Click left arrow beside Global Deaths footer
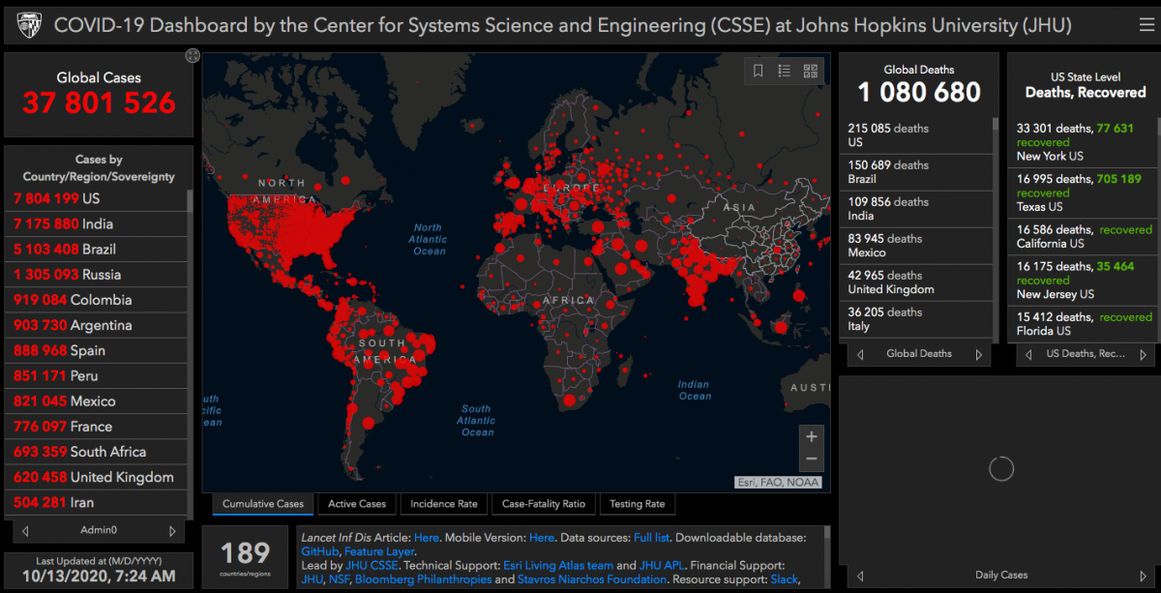 click(861, 354)
